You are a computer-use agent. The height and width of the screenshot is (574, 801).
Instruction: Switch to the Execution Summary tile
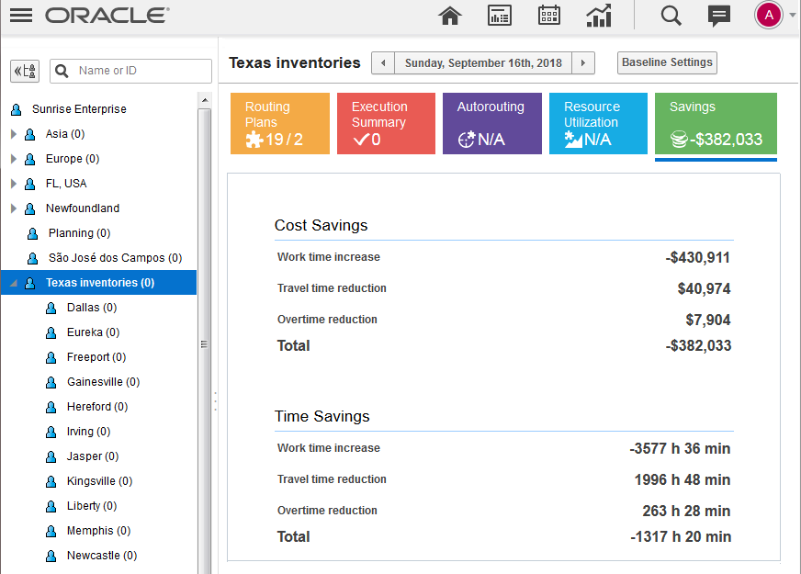pos(386,123)
